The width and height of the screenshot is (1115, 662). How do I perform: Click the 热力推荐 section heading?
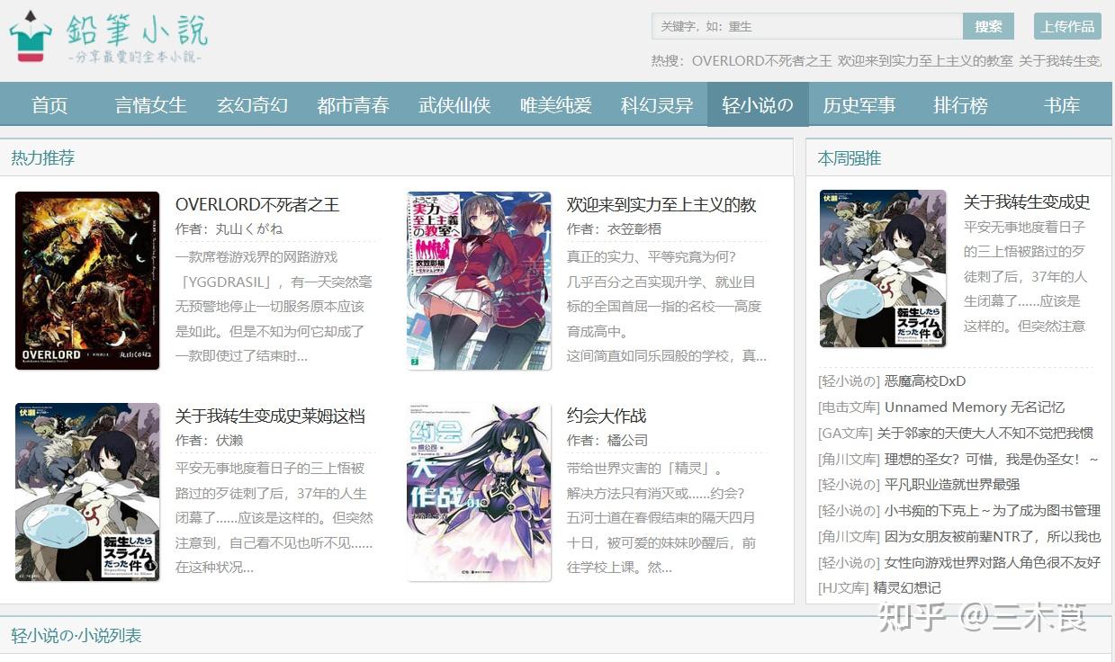pos(42,158)
